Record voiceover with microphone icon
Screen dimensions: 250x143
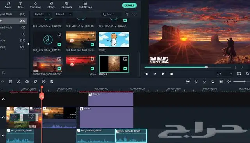pyautogui.click(x=204, y=82)
